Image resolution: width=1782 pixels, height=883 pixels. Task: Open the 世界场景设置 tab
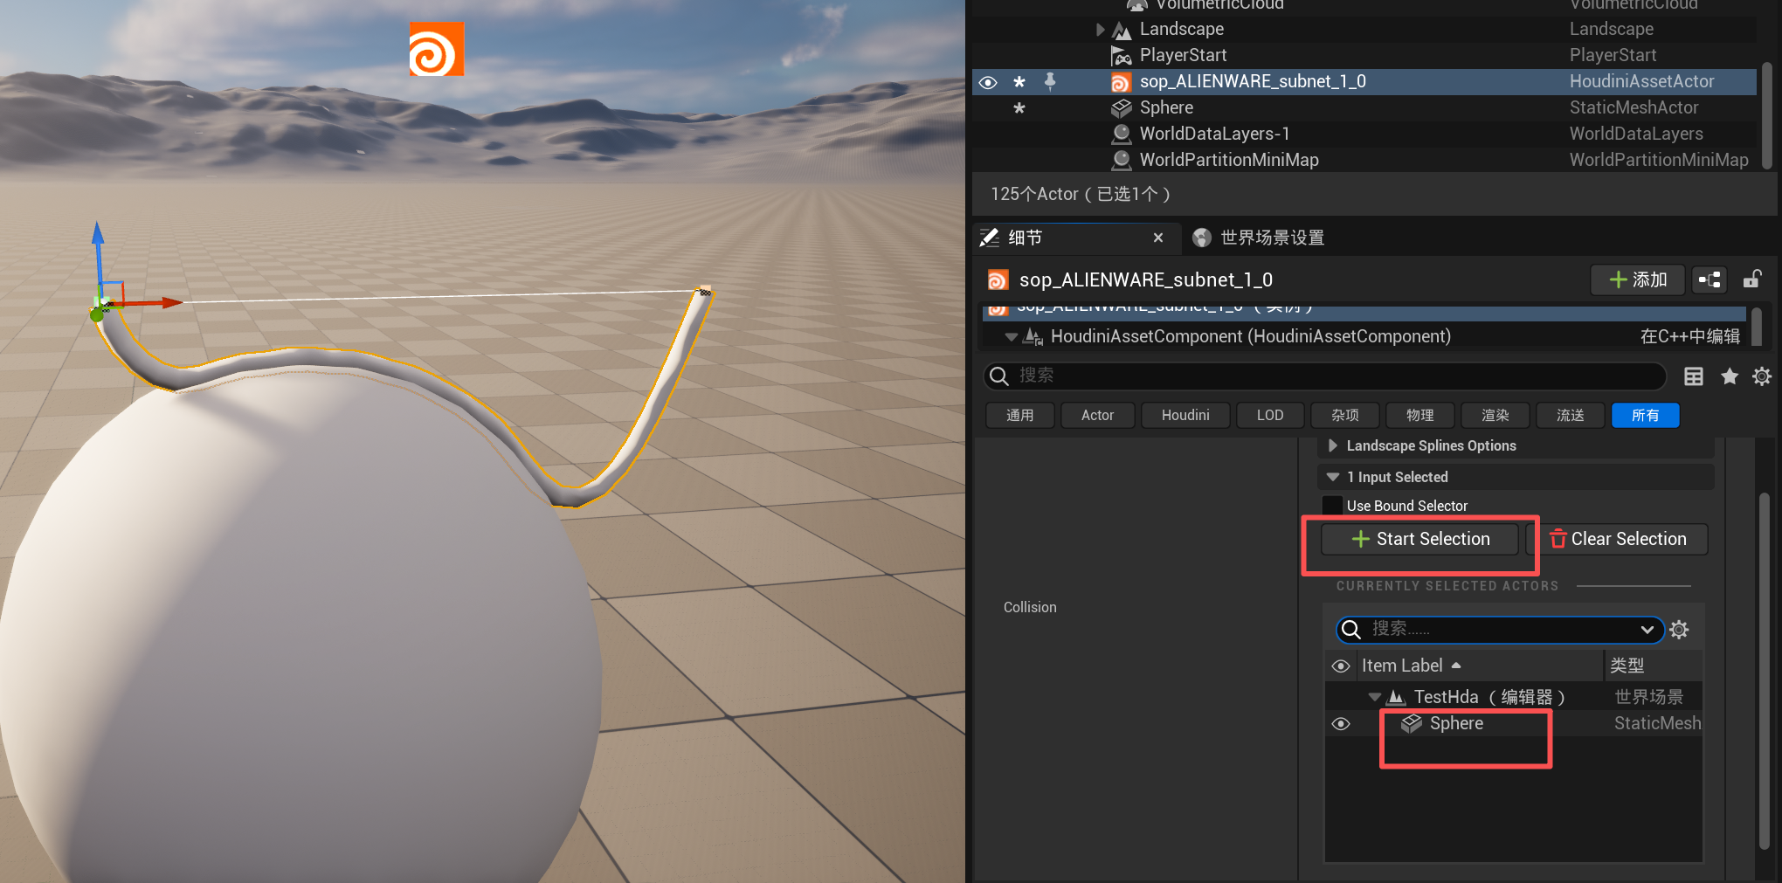(x=1259, y=238)
